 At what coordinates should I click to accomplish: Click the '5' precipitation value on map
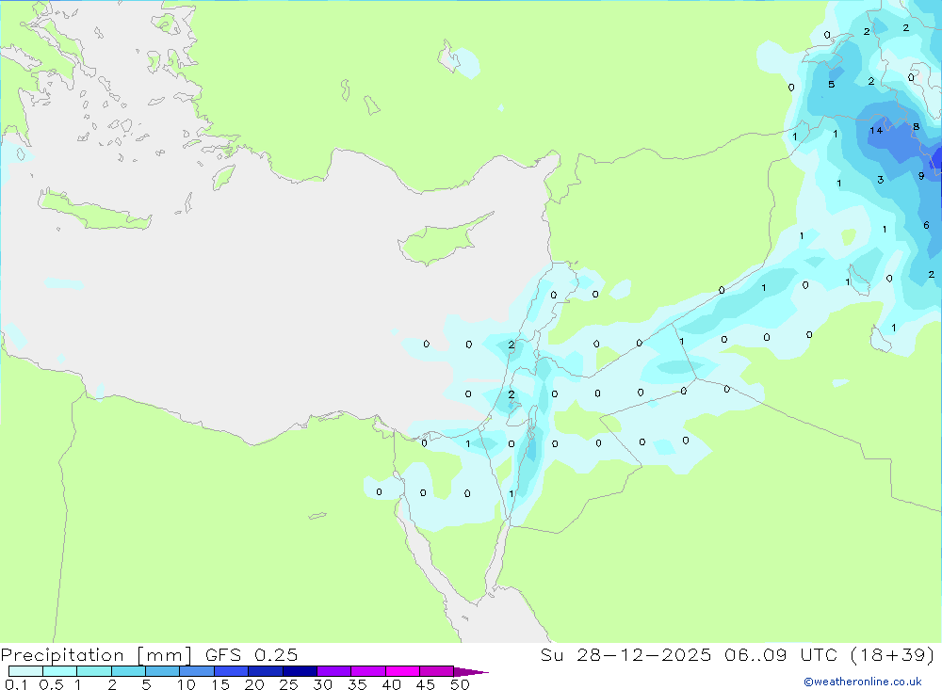coord(832,84)
